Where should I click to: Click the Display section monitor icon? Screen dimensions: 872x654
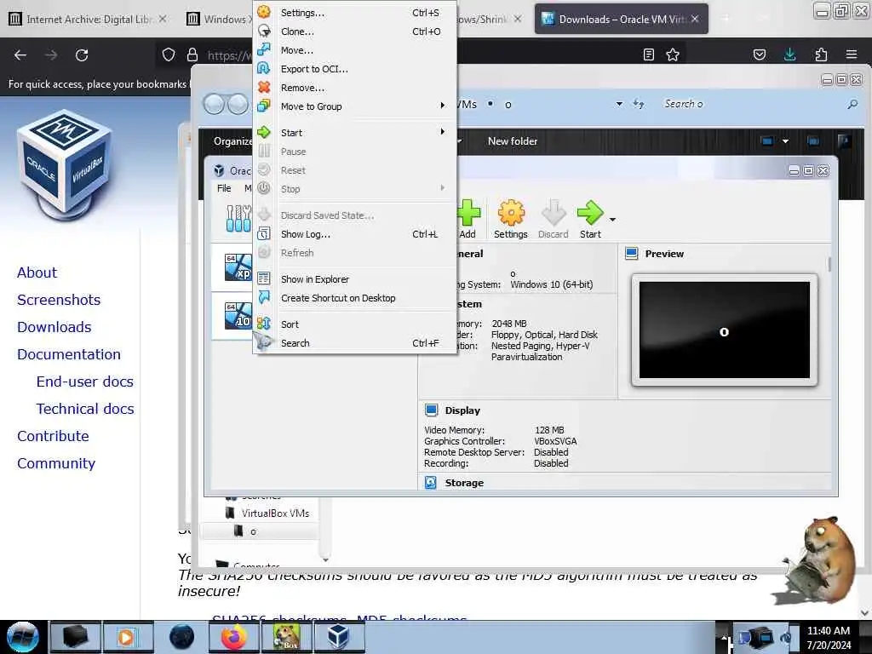(x=431, y=410)
